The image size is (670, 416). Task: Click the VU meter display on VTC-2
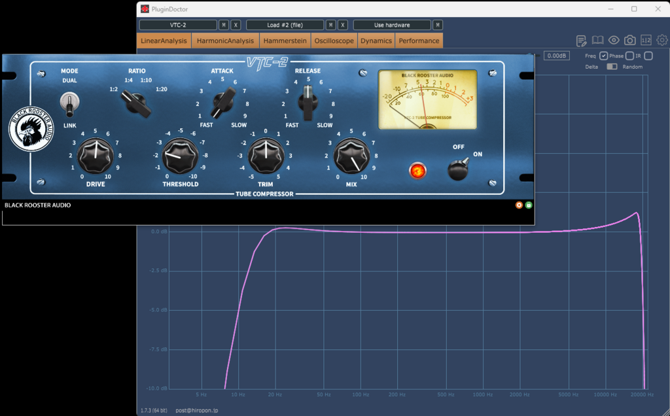tap(427, 99)
